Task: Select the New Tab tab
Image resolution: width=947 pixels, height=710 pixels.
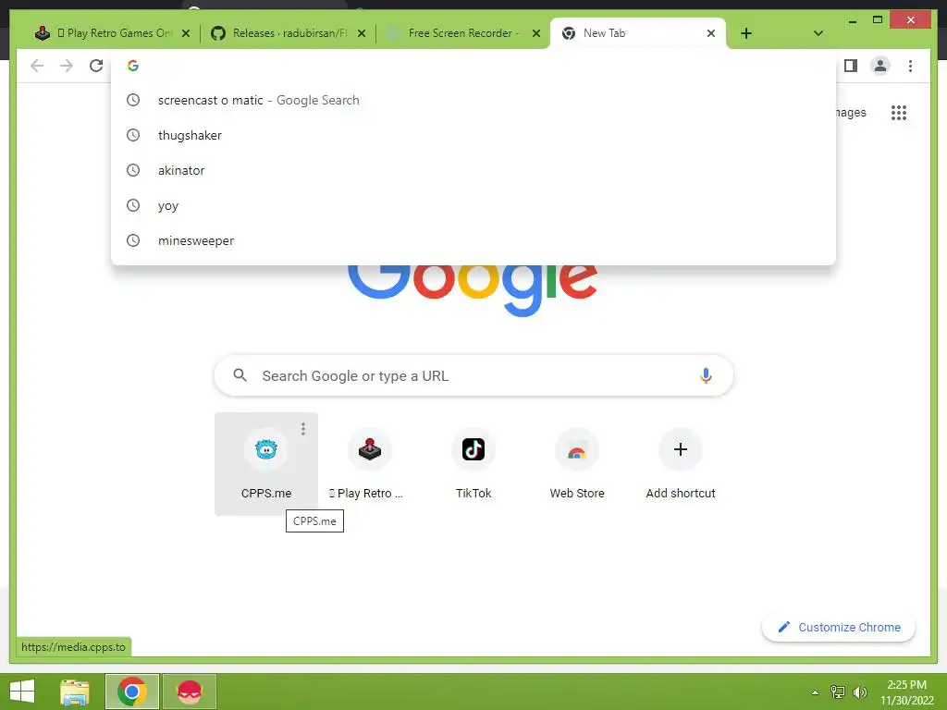Action: pos(638,33)
